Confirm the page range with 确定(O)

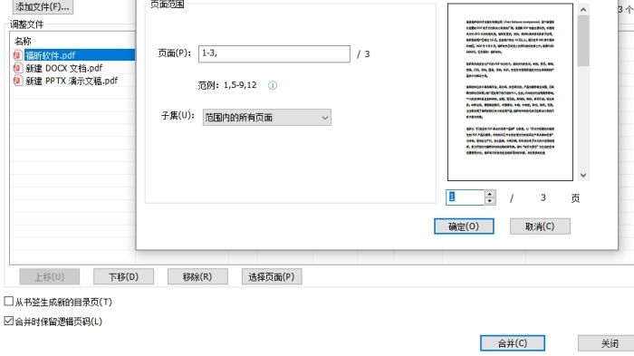click(x=464, y=226)
